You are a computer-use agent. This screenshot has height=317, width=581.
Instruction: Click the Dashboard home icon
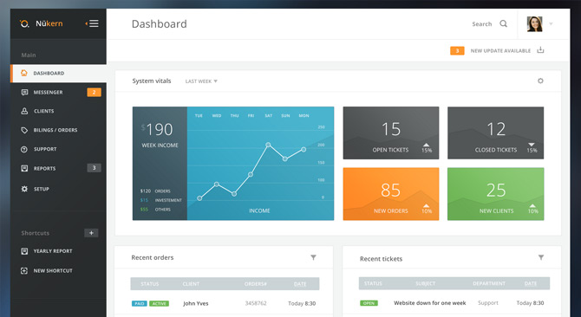(24, 73)
